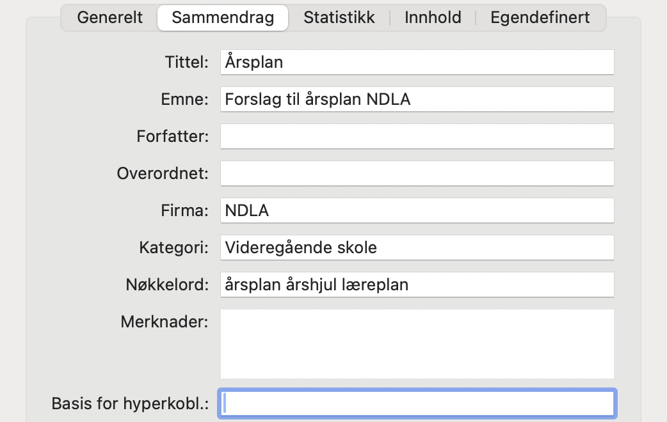The image size is (667, 422).
Task: Click the Overordnet input field
Action: click(x=416, y=173)
